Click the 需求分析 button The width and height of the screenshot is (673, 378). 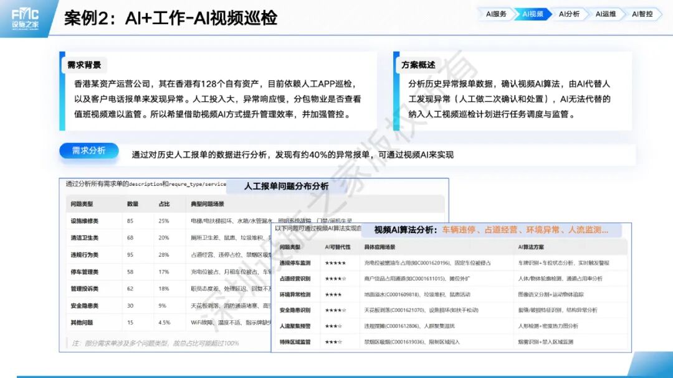coord(88,150)
